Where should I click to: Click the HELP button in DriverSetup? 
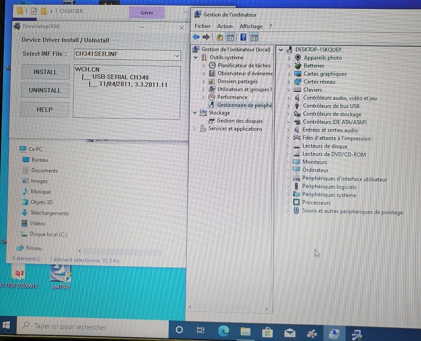coord(44,109)
